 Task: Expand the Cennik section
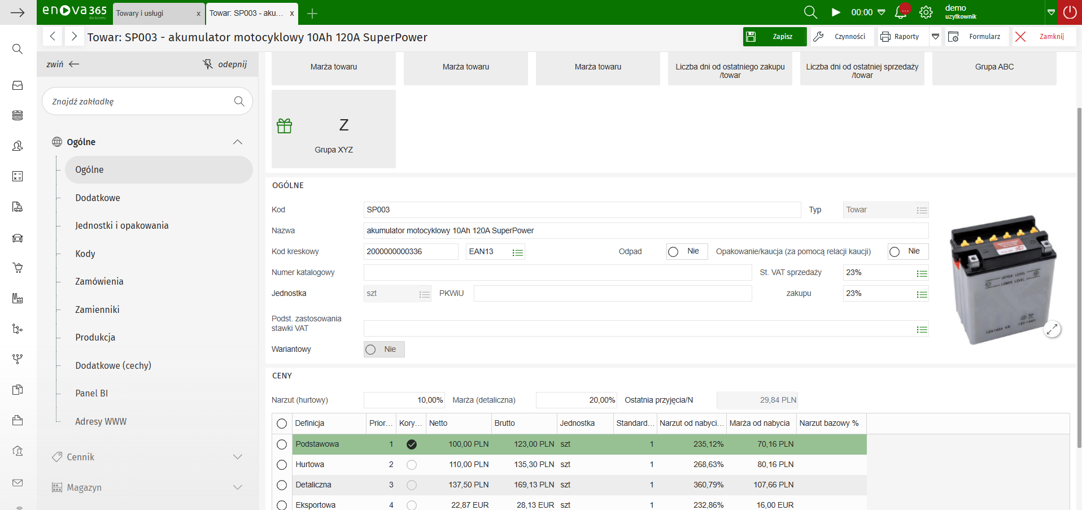237,457
